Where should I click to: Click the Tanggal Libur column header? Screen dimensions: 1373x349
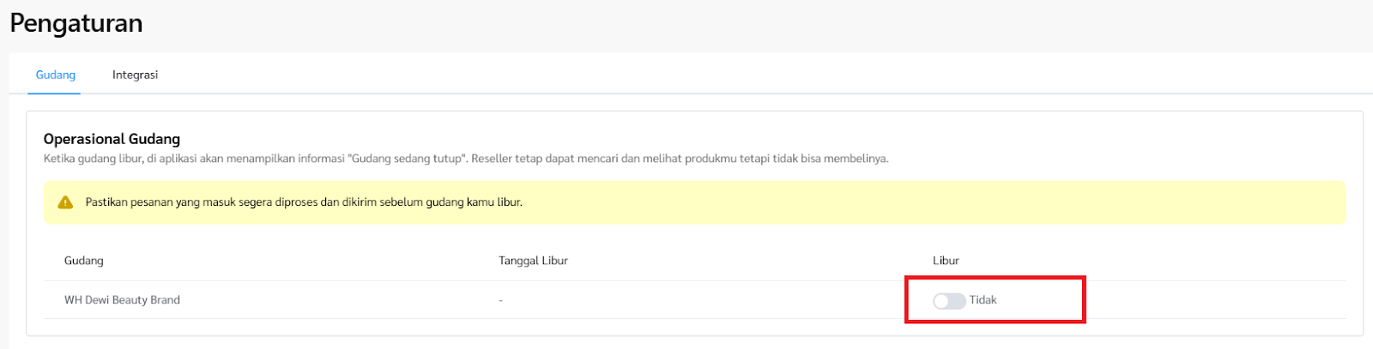pyautogui.click(x=533, y=261)
